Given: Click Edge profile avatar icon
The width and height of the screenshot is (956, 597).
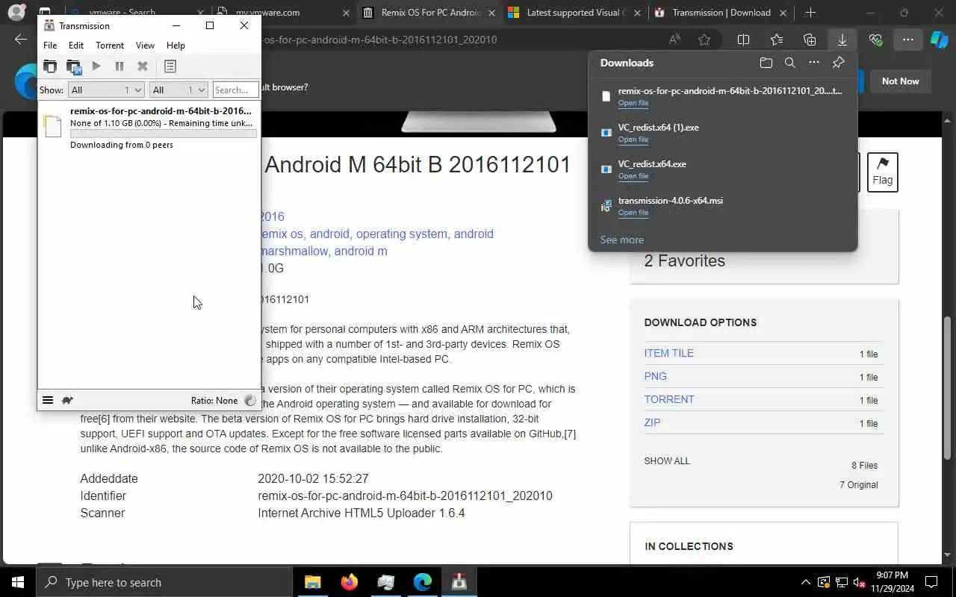Looking at the screenshot, I should 16,13.
